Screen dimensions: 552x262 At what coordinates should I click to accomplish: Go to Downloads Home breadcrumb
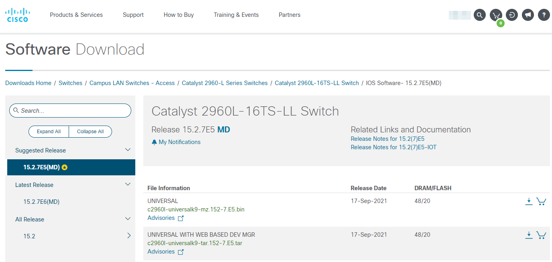[28, 83]
